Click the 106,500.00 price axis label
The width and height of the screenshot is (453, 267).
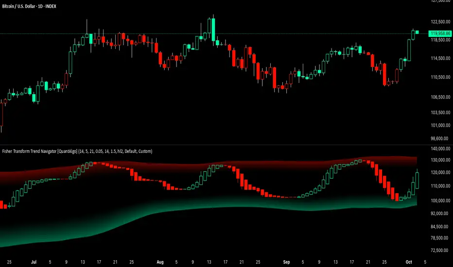(x=440, y=97)
